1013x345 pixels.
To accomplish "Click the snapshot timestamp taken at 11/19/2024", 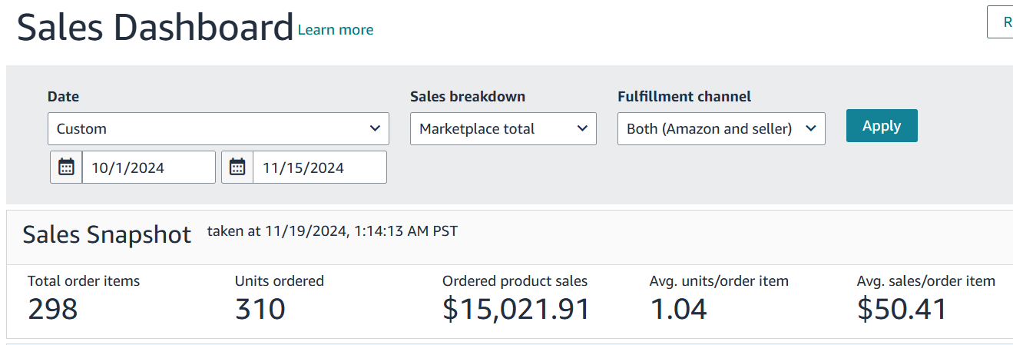I will [x=333, y=231].
